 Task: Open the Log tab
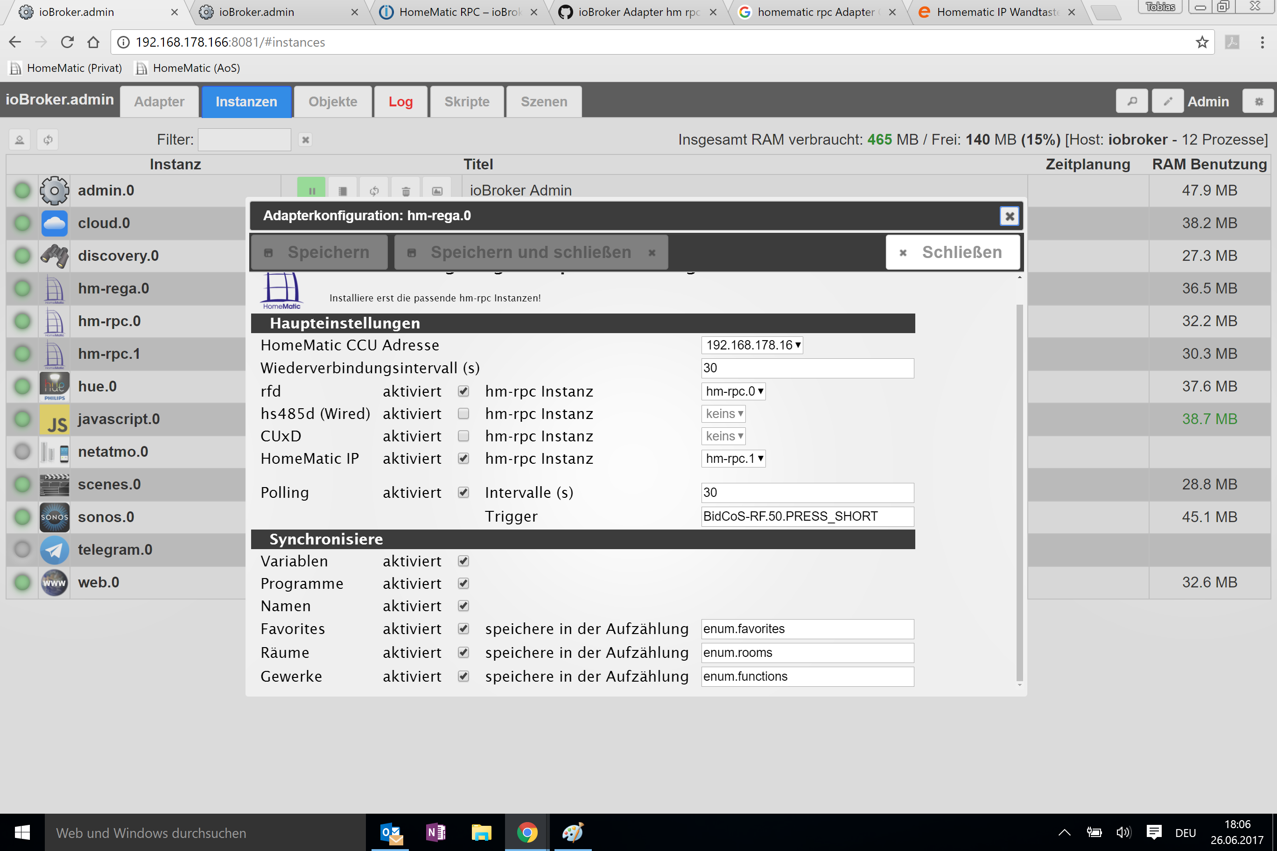[400, 102]
